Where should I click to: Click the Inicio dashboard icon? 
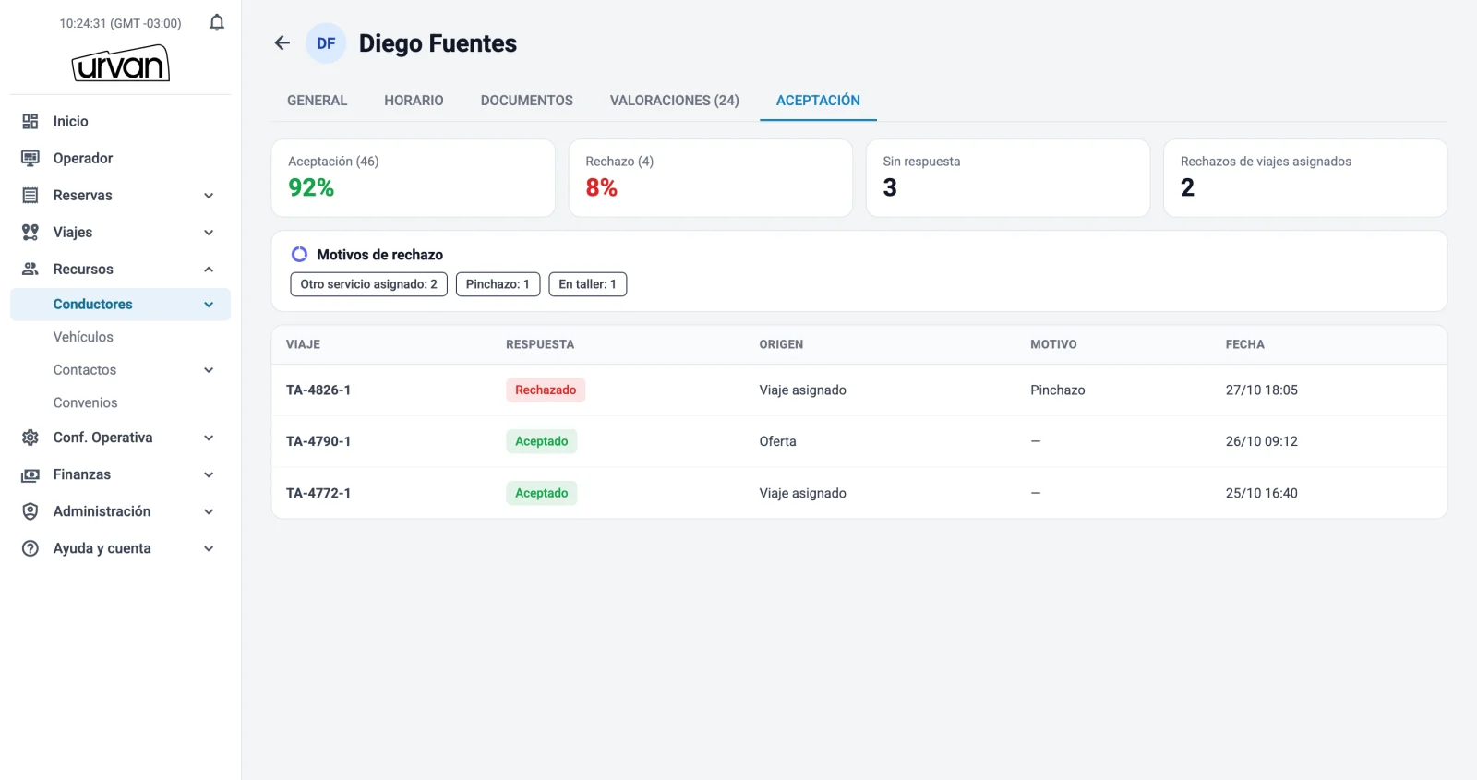point(30,122)
